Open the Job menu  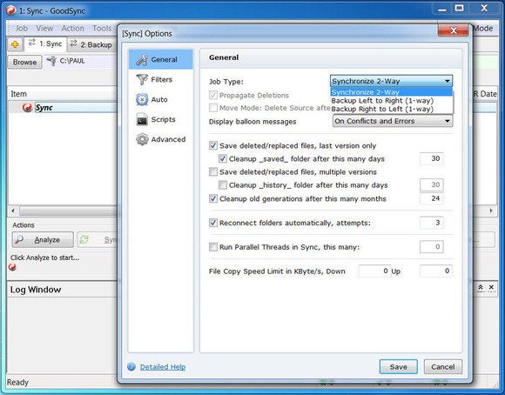pos(22,29)
